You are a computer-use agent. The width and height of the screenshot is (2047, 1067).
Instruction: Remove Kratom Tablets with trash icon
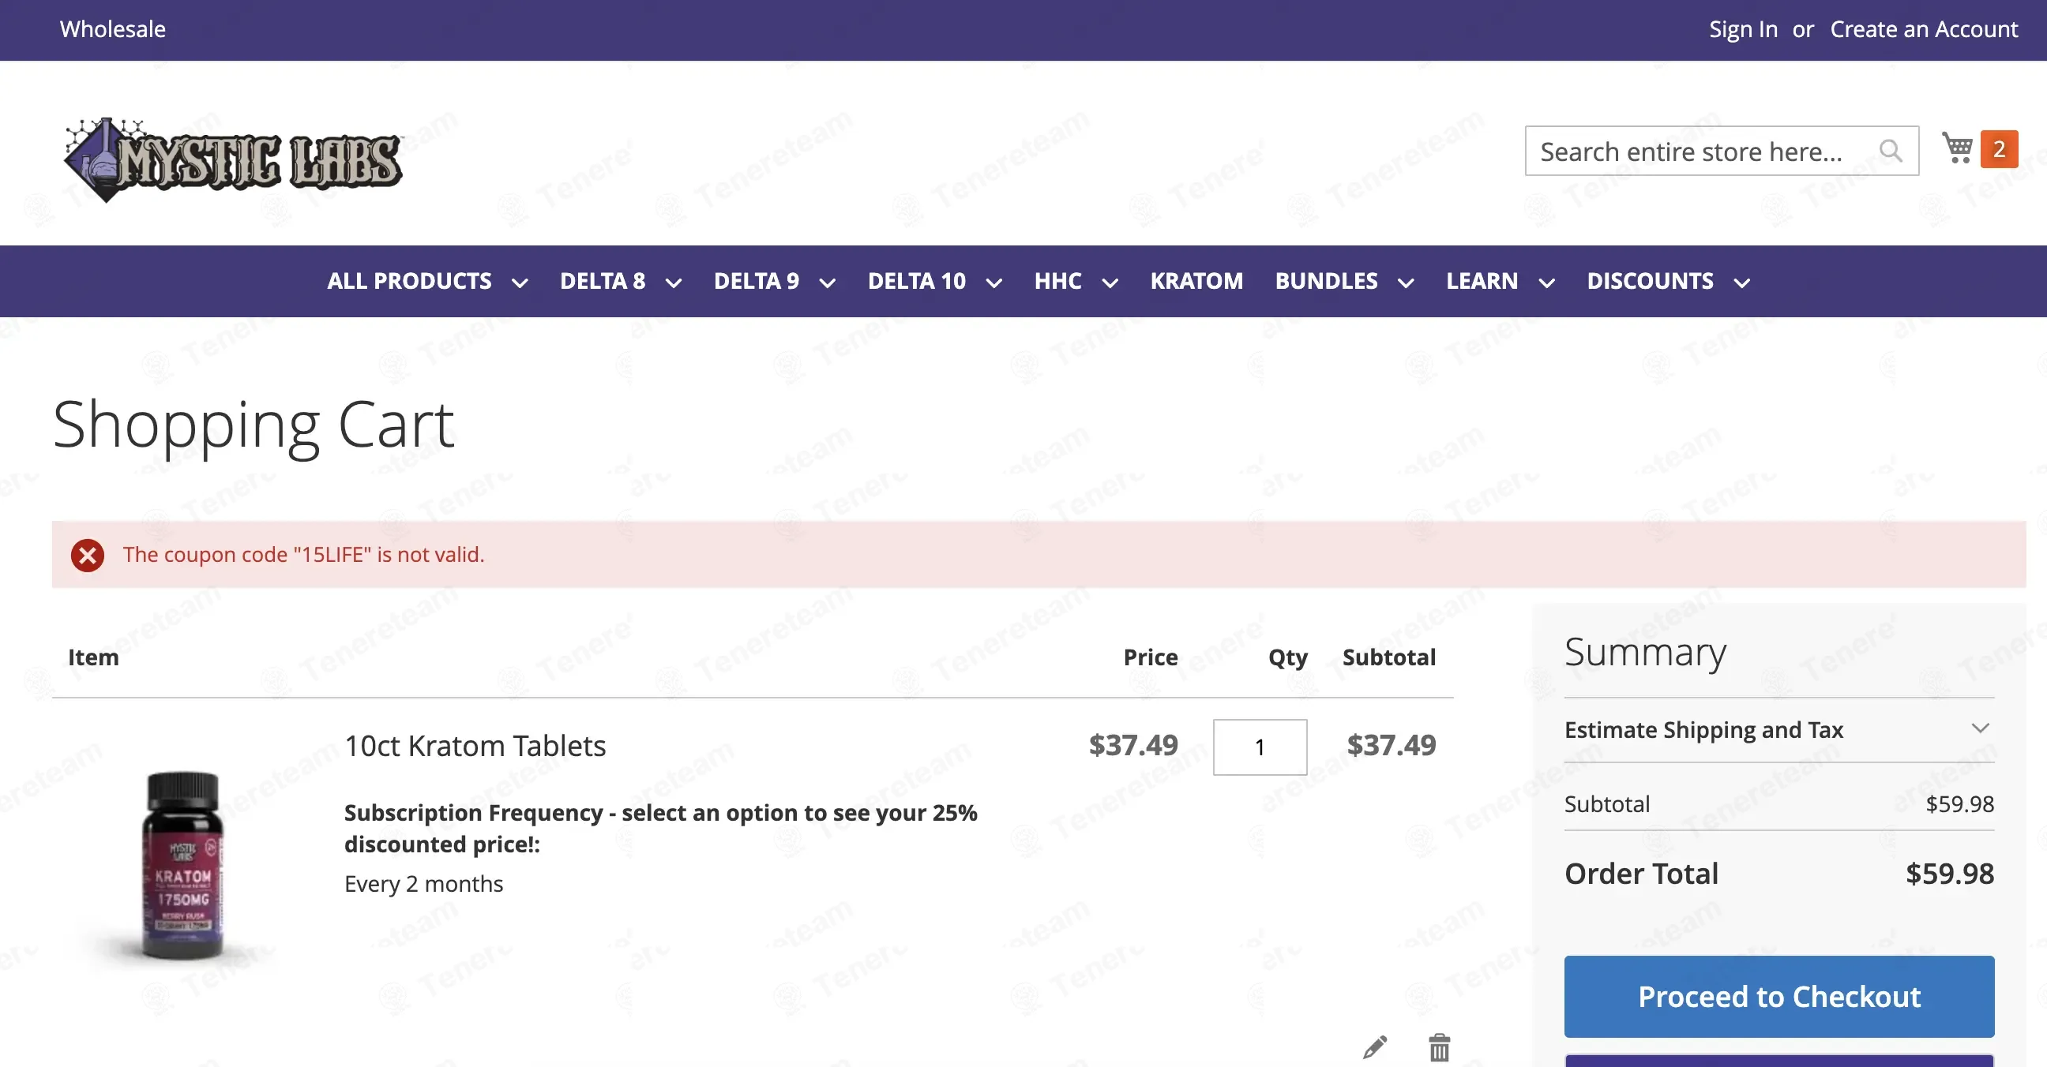click(x=1439, y=1047)
